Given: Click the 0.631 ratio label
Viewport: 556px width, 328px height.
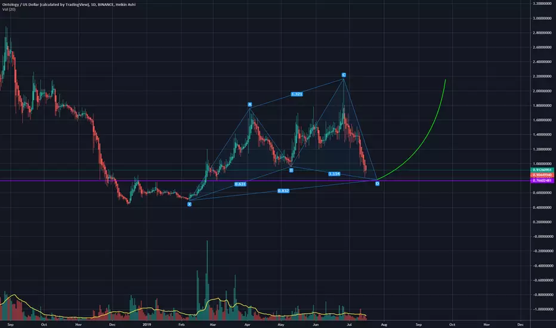Looking at the screenshot, I should [x=240, y=184].
